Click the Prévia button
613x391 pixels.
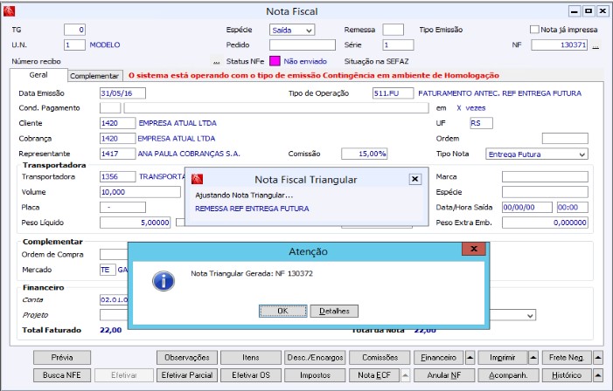click(x=62, y=358)
